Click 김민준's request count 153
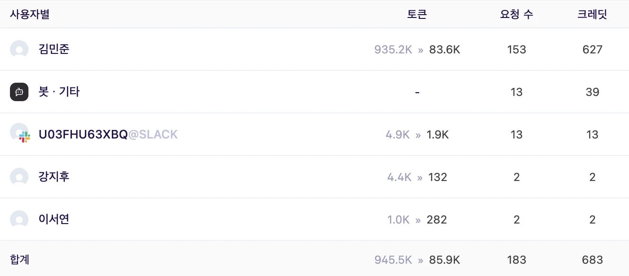The height and width of the screenshot is (276, 629). (516, 50)
